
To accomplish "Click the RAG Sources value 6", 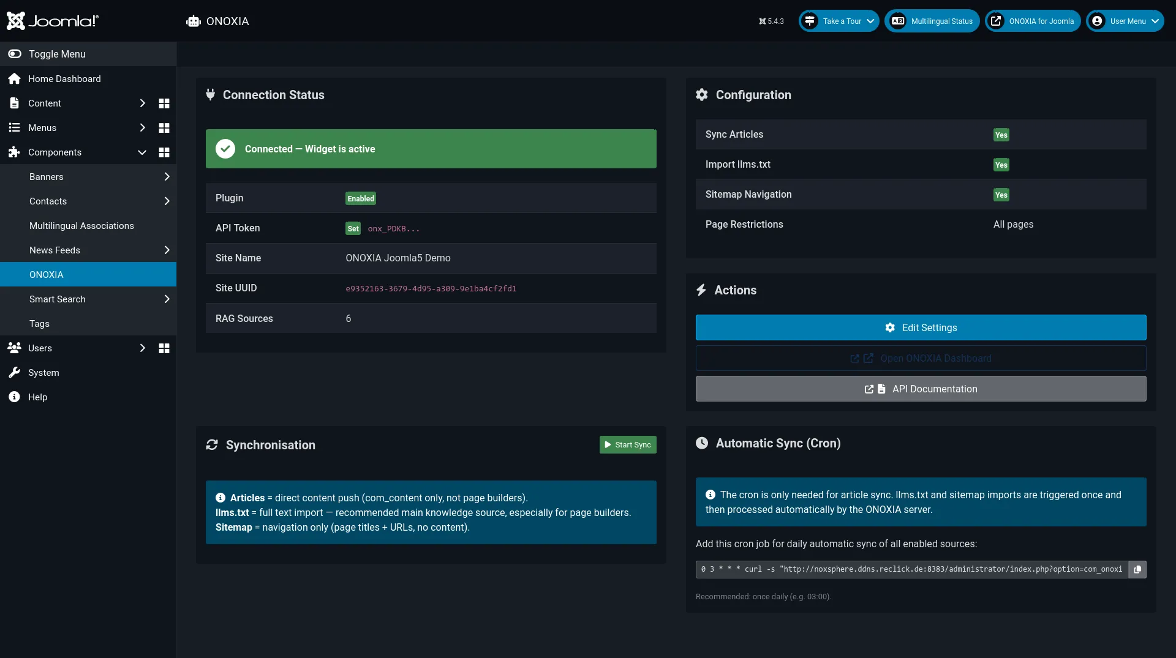I will click(x=349, y=318).
